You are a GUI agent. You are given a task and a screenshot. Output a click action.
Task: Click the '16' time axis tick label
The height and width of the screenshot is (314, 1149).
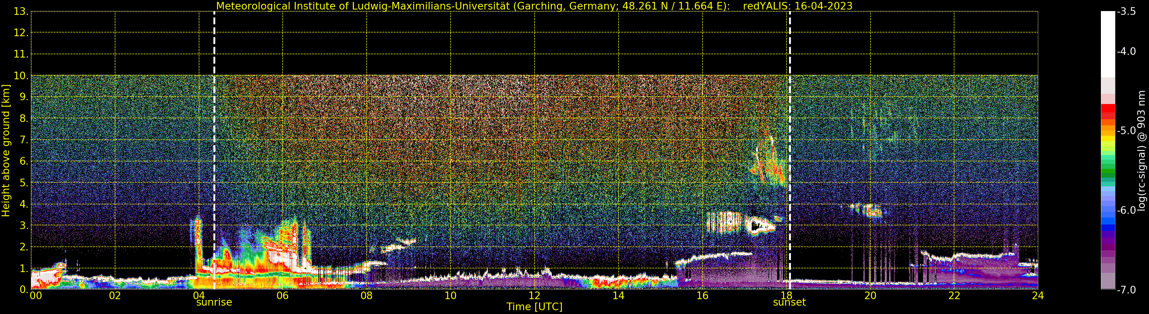point(702,295)
